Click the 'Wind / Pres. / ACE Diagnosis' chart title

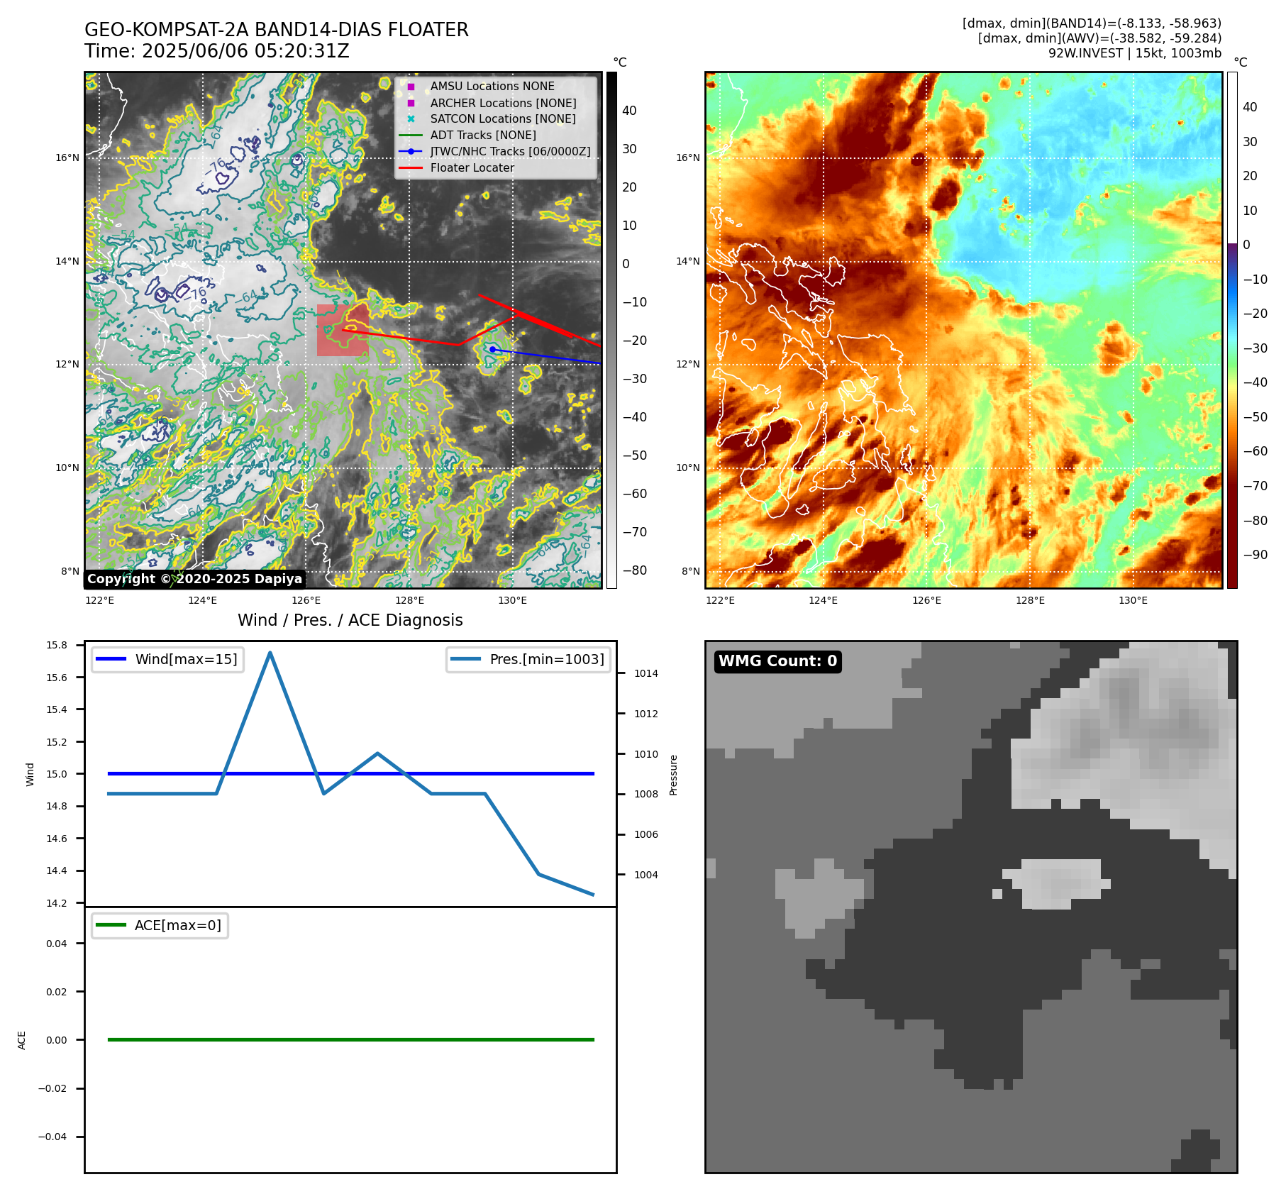[350, 620]
